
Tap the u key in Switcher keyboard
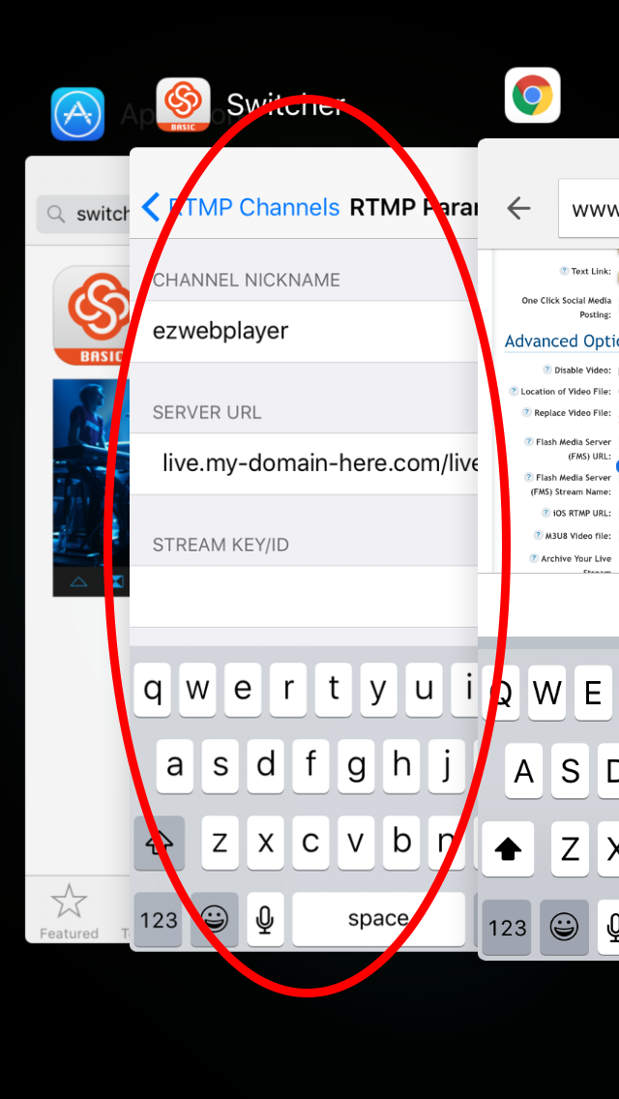pos(425,691)
